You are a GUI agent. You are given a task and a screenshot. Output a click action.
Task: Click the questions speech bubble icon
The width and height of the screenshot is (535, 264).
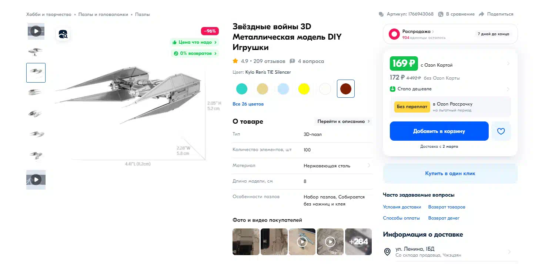tap(292, 61)
